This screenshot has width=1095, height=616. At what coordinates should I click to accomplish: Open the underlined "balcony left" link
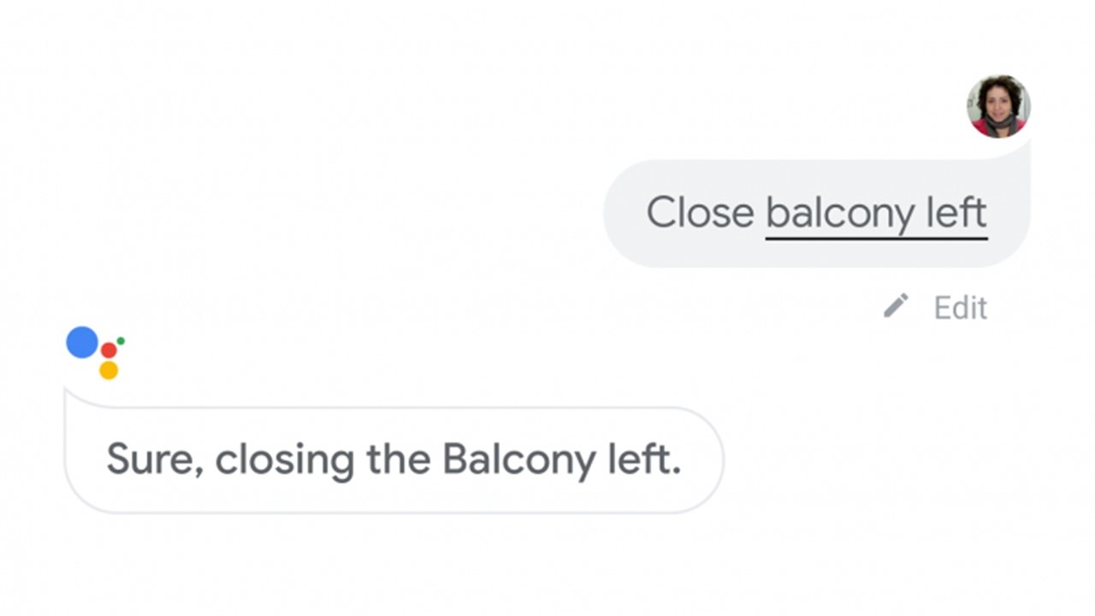(876, 214)
